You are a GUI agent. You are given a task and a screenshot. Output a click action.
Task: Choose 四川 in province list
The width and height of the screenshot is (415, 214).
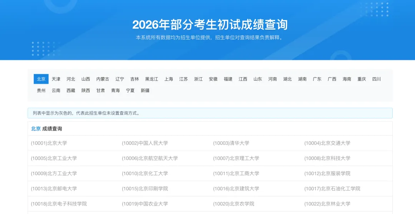point(376,79)
